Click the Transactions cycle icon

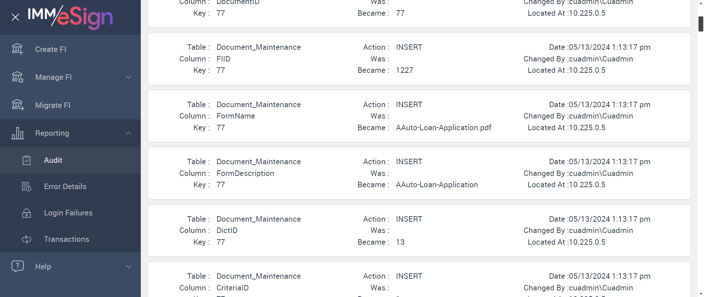point(26,239)
